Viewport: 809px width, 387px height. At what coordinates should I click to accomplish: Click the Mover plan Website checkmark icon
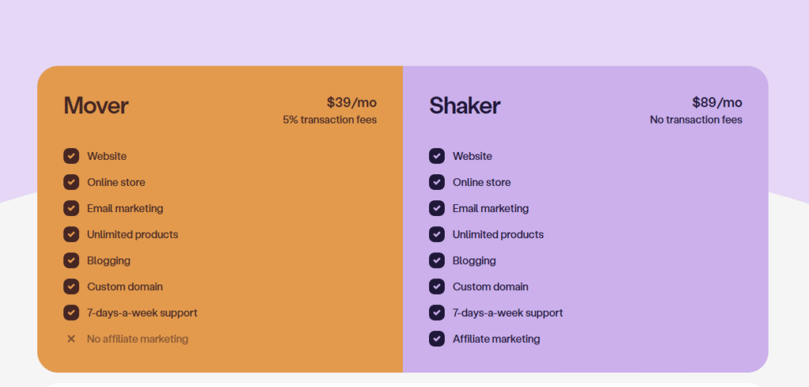(x=71, y=156)
